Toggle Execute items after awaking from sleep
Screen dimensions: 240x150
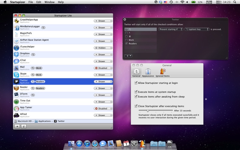click(136, 96)
